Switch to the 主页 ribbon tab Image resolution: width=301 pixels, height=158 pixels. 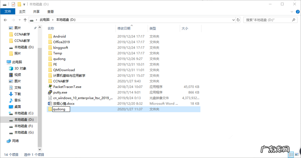pos(22,12)
